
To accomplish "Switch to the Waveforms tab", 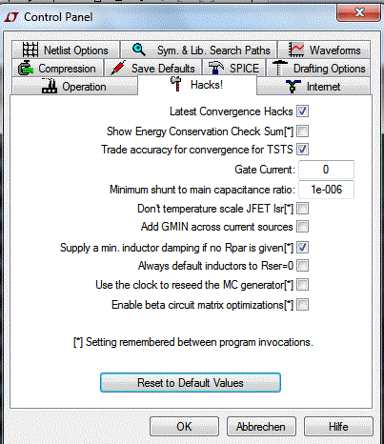I will pyautogui.click(x=324, y=50).
